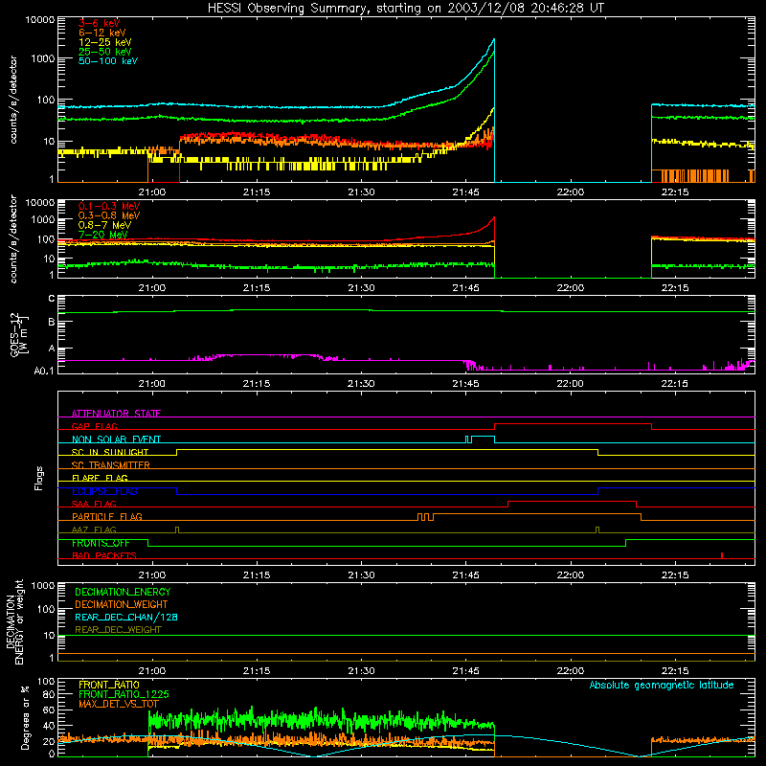Select the 50-100 keV legend label
This screenshot has width=766, height=766.
click(x=108, y=61)
